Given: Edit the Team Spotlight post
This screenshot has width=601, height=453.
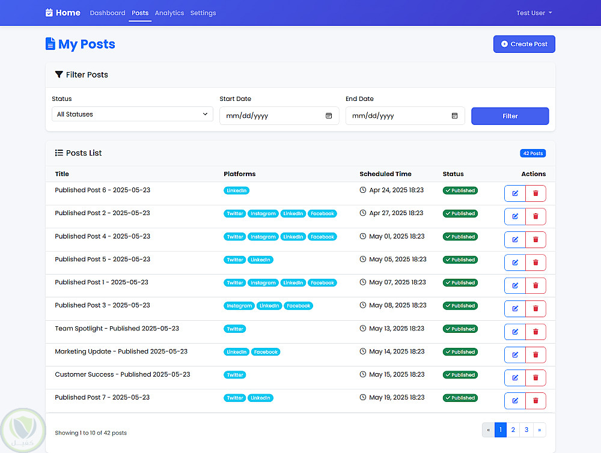Looking at the screenshot, I should (x=515, y=332).
